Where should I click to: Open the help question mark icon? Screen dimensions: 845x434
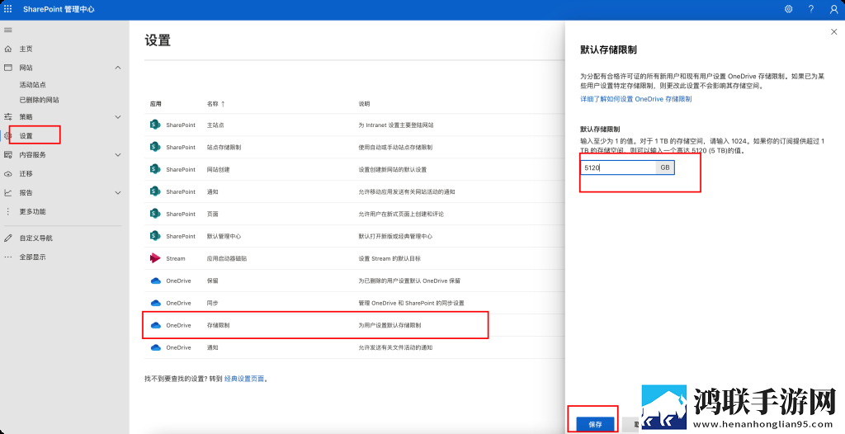811,9
